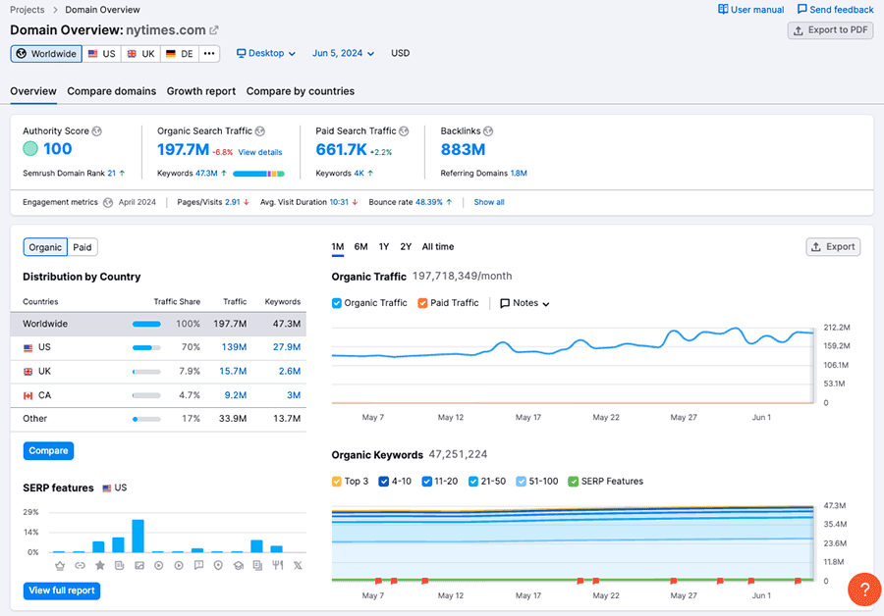This screenshot has height=616, width=884.
Task: Select the image pack SERP feature icon
Action: 139,566
